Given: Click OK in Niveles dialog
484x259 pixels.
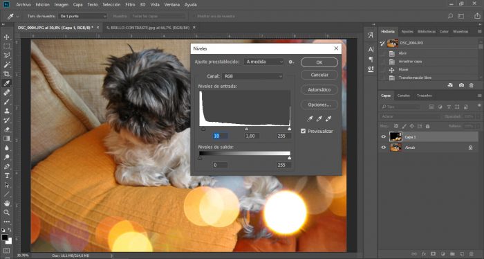Looking at the screenshot, I should 319,62.
